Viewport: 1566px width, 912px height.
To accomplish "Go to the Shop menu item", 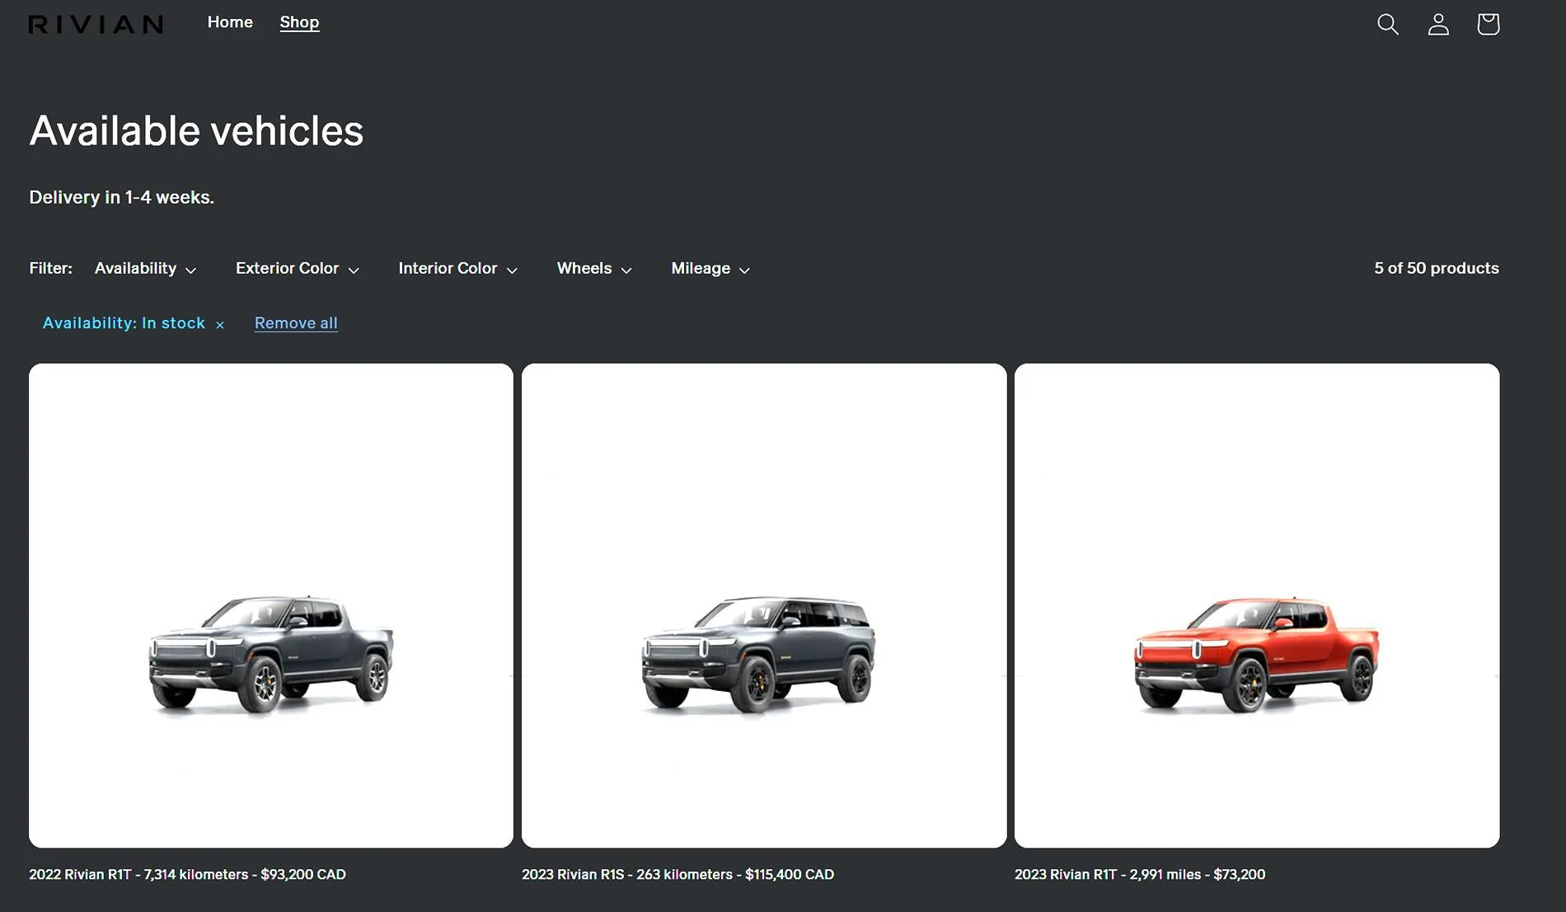I will click(299, 22).
